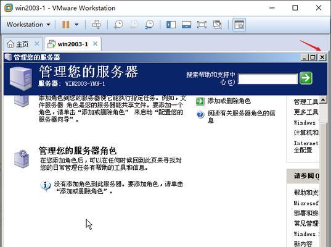The height and width of the screenshot is (247, 331).
Task: Click the VMware Workstation app icon
Action: tap(9, 8)
